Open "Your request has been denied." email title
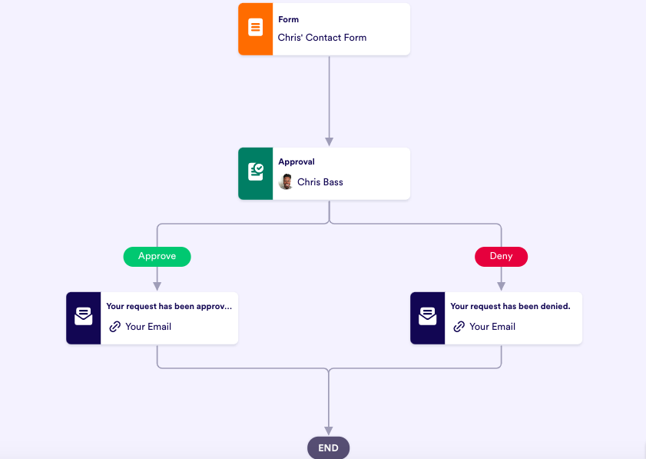The width and height of the screenshot is (646, 459). [510, 306]
